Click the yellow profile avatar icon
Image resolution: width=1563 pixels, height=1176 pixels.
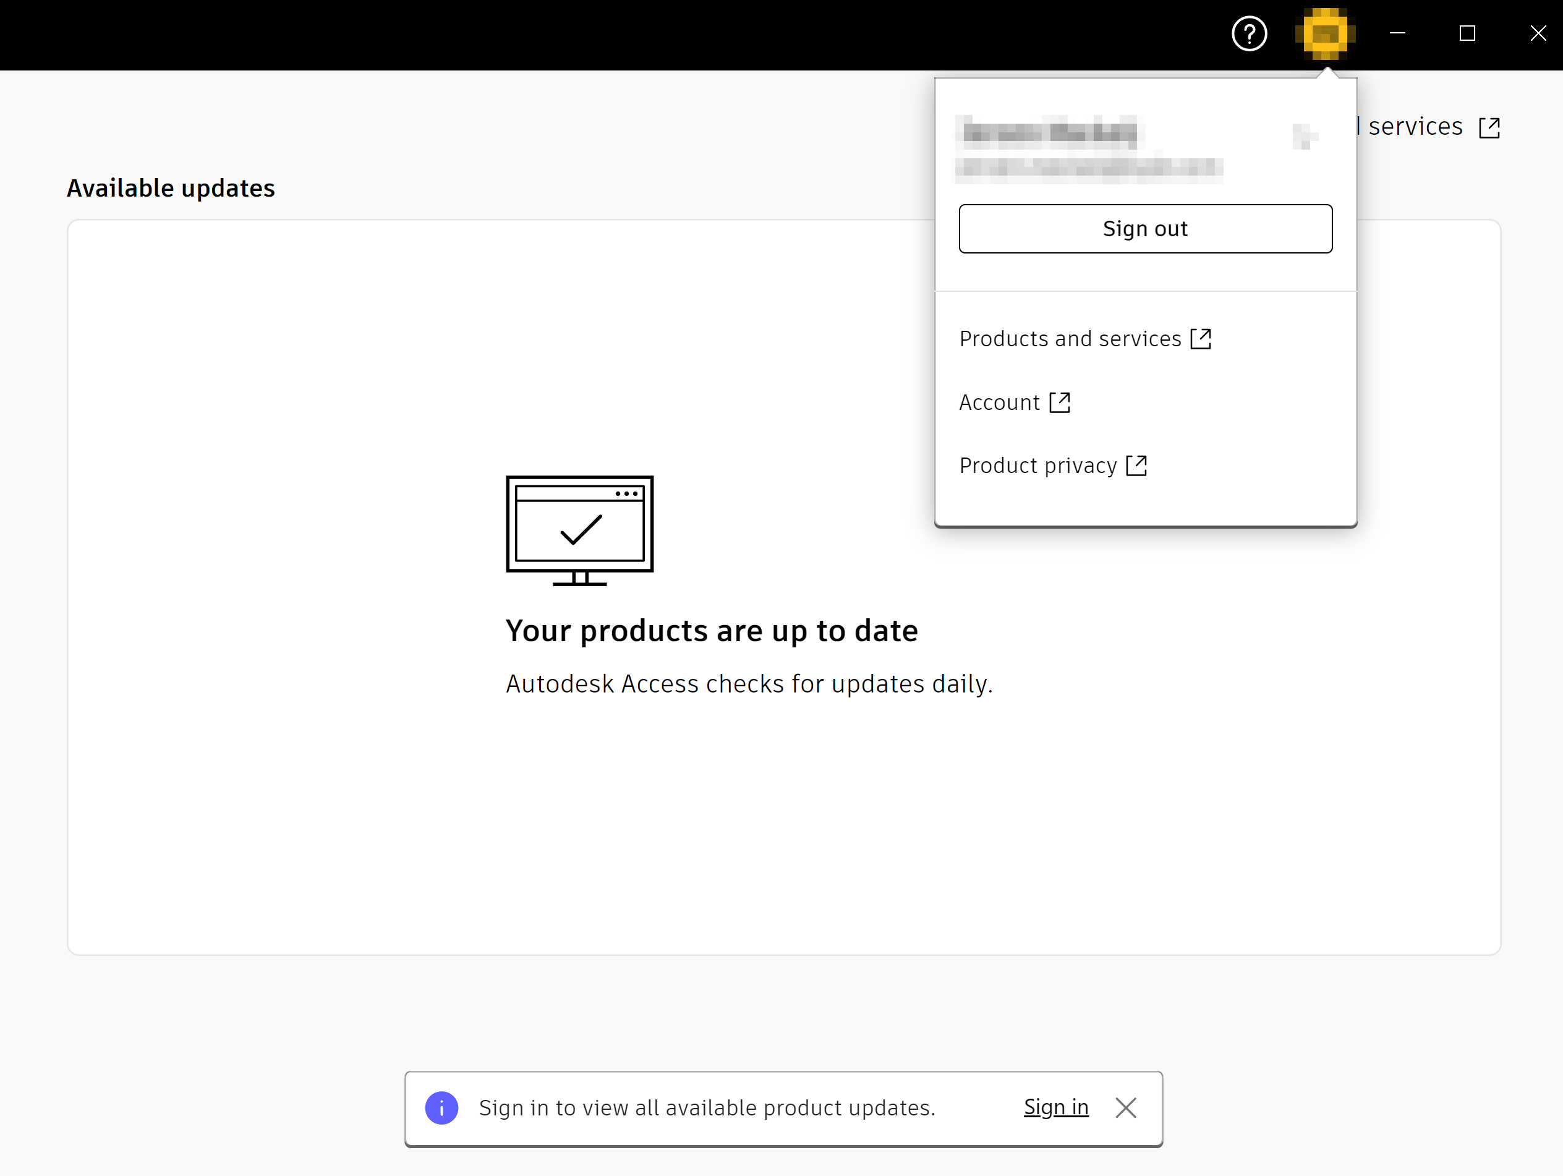[1325, 33]
